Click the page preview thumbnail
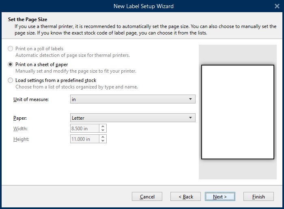The height and width of the screenshot is (209, 284). pos(238,112)
